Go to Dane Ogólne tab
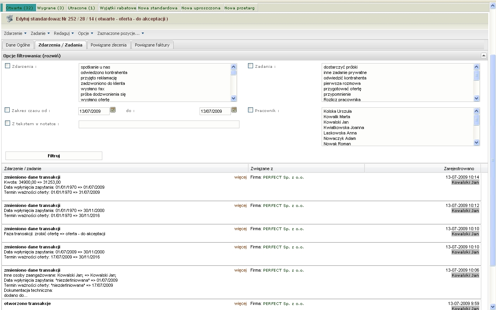496x310 pixels. click(x=18, y=45)
